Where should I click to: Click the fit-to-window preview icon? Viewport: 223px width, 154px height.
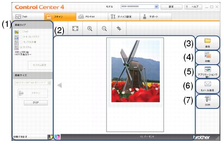75,29
